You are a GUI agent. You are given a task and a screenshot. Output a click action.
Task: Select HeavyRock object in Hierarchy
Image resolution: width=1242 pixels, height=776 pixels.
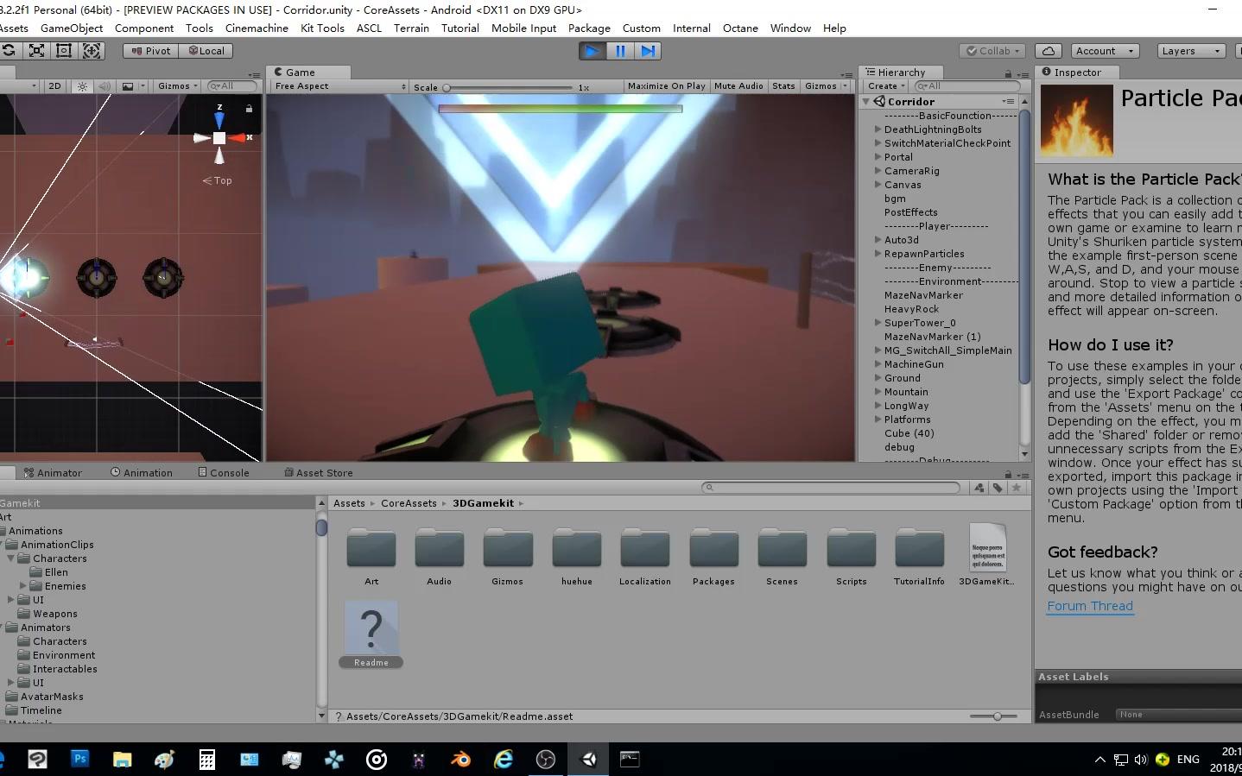pyautogui.click(x=911, y=309)
